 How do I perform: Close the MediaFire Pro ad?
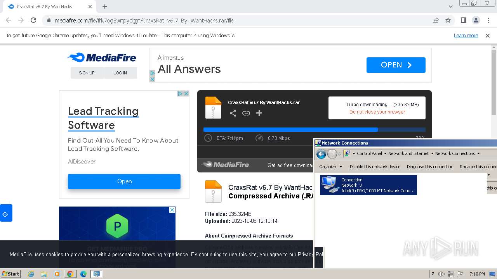click(172, 210)
